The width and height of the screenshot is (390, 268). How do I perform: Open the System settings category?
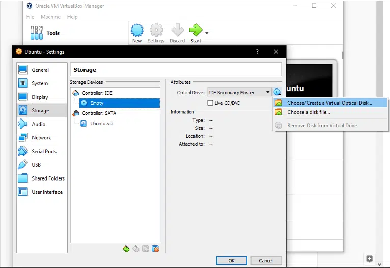(42, 83)
